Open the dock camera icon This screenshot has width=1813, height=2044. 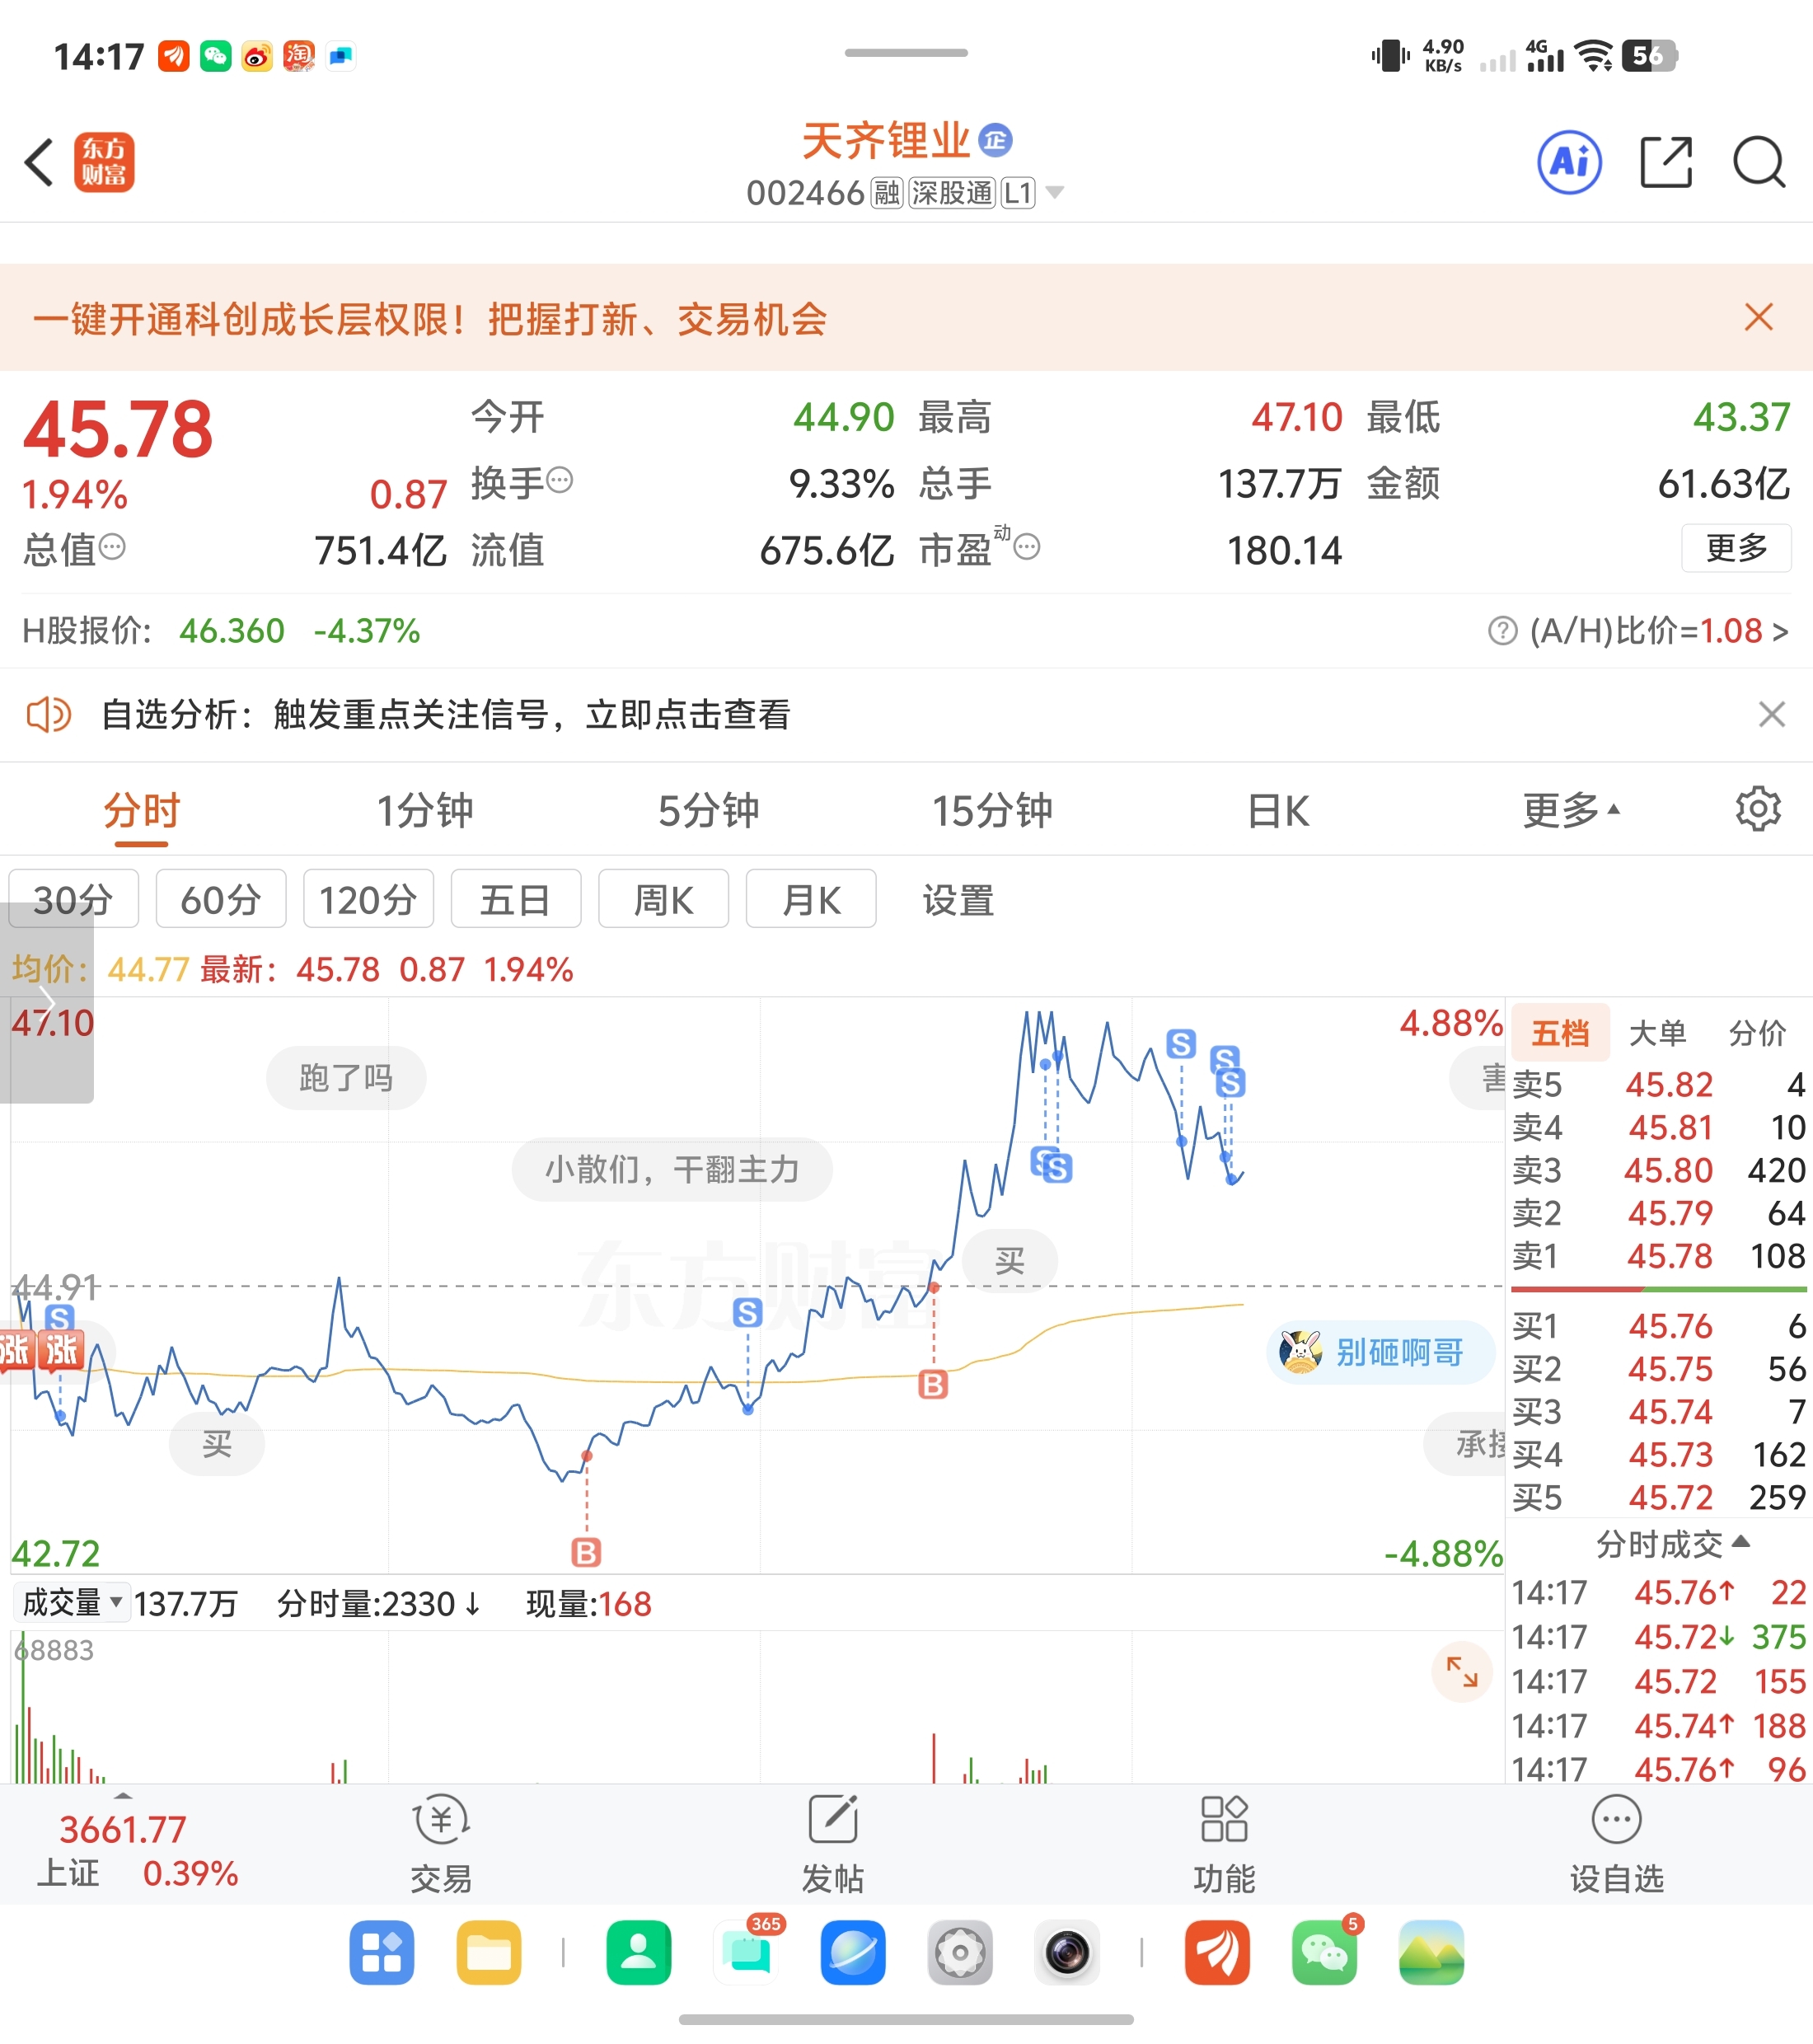[x=1067, y=1952]
